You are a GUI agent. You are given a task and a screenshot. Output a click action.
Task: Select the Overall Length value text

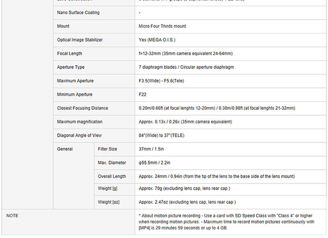(216, 176)
